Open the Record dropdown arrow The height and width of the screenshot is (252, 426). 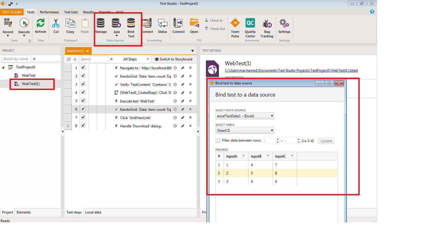[x=8, y=36]
